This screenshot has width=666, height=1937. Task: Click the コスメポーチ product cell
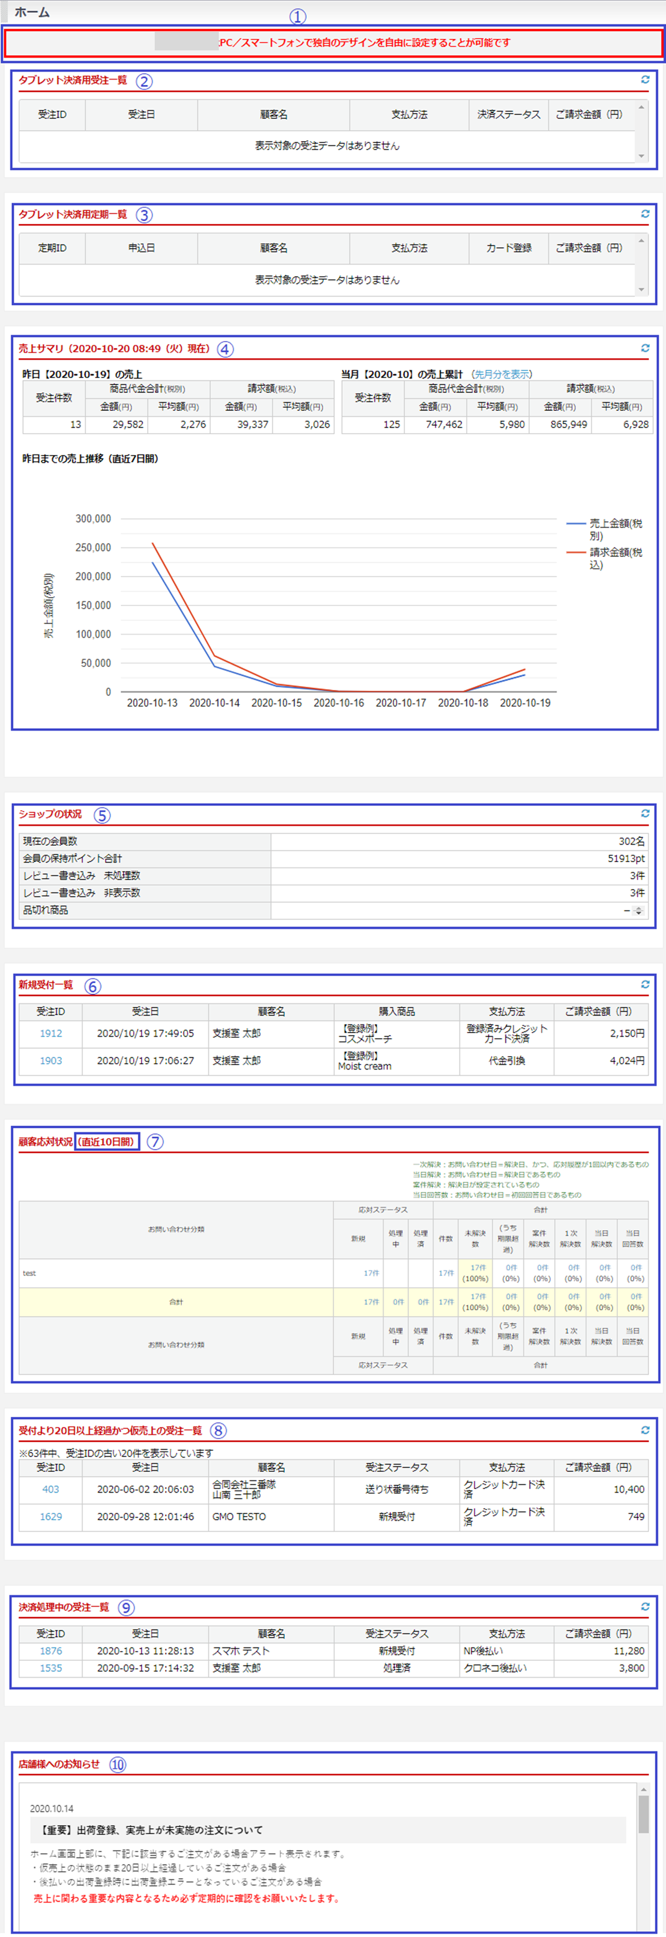(397, 1033)
